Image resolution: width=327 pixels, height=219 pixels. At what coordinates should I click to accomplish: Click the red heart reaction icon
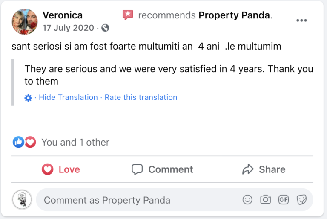coord(30,142)
